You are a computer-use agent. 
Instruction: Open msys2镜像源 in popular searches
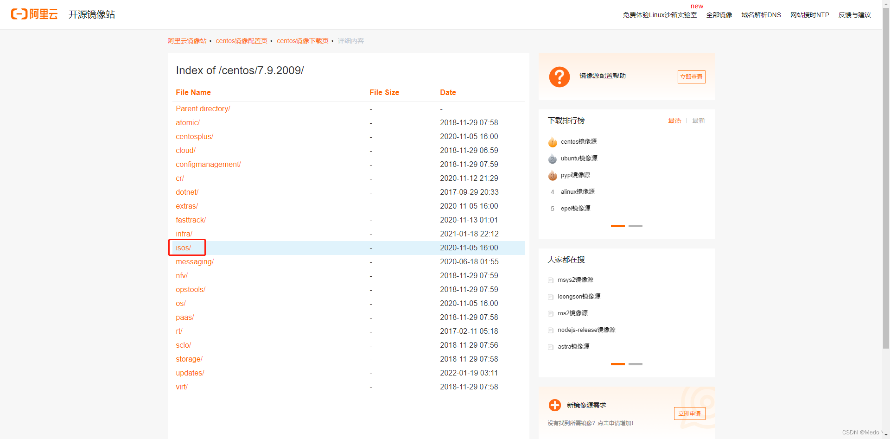click(x=575, y=280)
